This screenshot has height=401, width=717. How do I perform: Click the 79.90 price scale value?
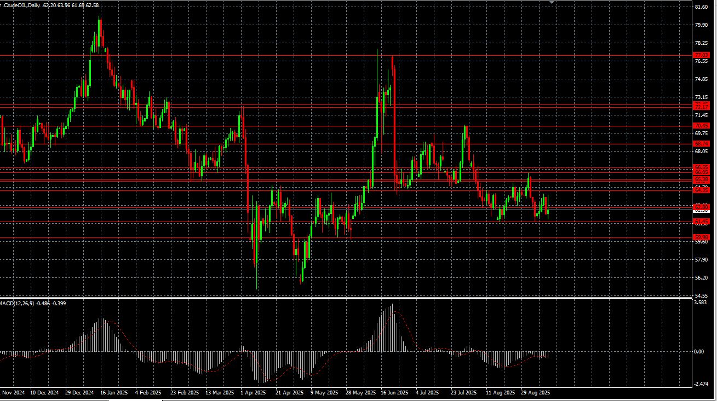point(702,25)
